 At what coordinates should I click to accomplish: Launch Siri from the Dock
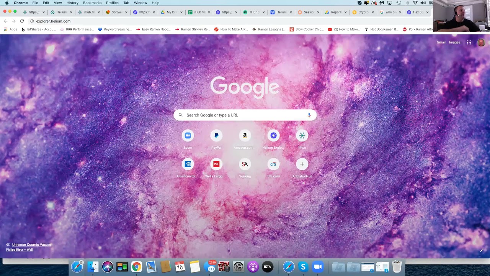click(x=108, y=266)
